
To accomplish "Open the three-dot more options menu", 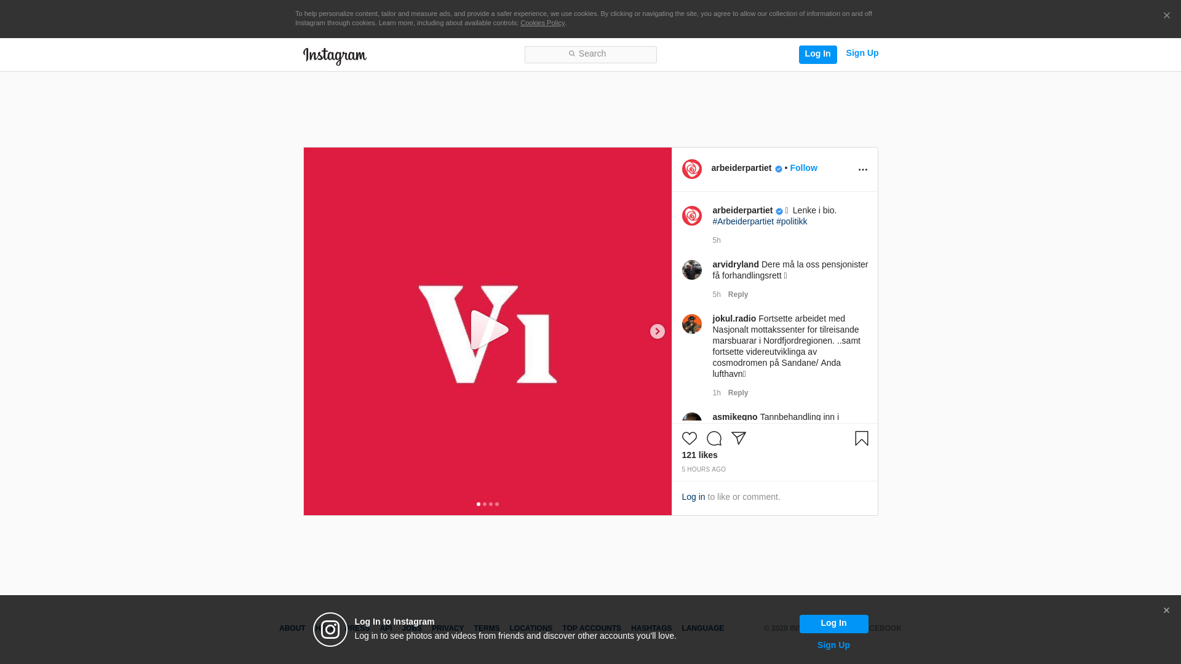I will [x=862, y=170].
